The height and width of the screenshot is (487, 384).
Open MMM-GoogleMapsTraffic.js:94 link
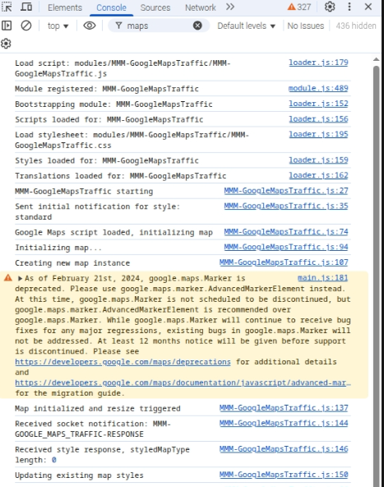286,247
